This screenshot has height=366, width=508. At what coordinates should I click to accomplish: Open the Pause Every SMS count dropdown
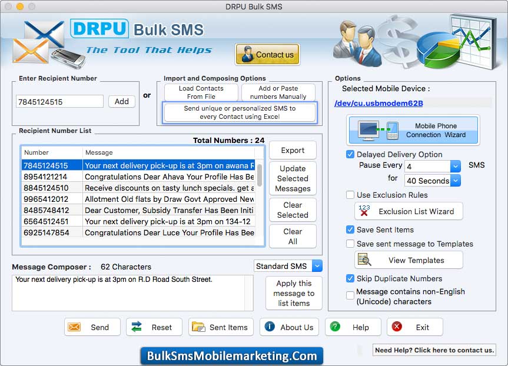[455, 166]
